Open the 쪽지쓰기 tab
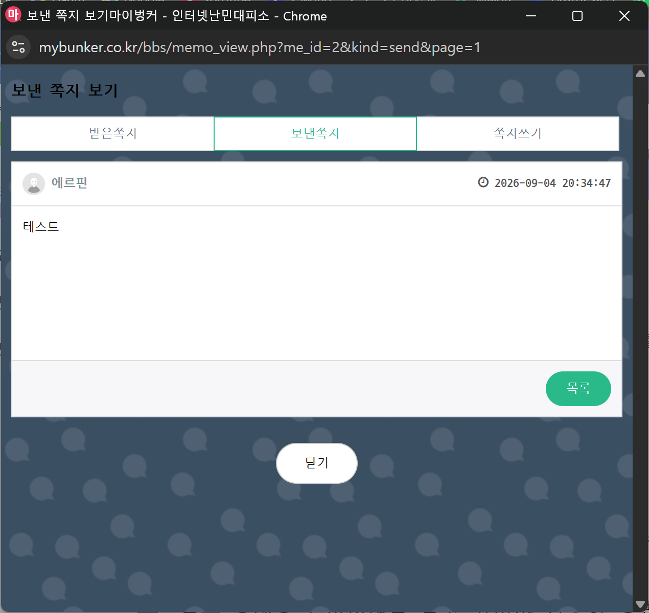The width and height of the screenshot is (649, 613). coord(518,134)
